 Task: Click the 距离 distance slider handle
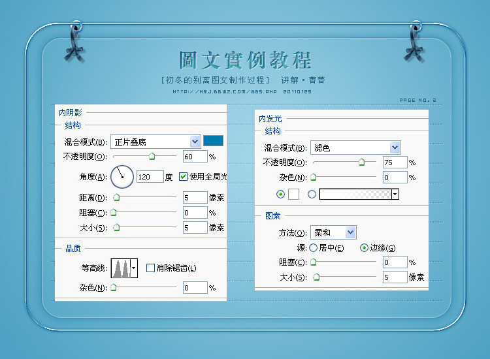116,197
